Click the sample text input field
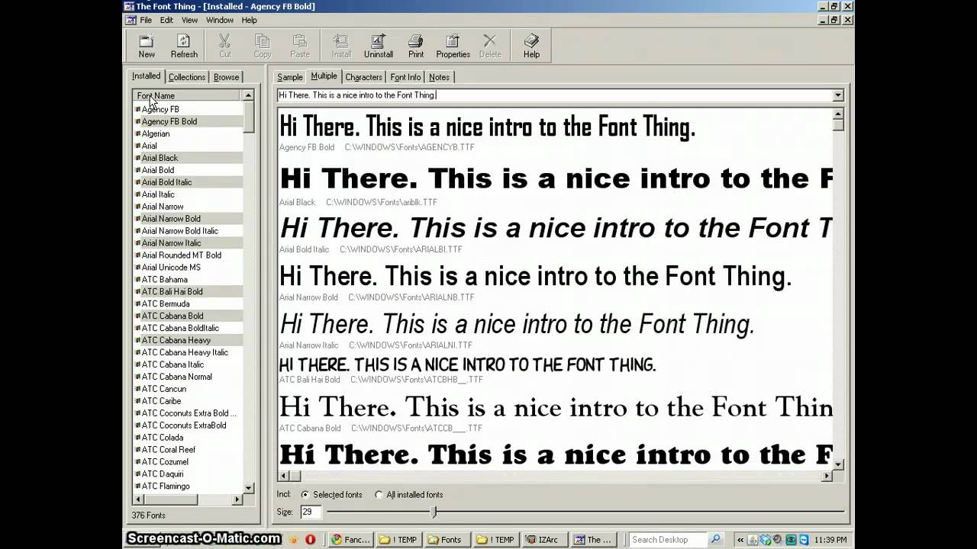Screen dimensions: 977x549 click(554, 95)
